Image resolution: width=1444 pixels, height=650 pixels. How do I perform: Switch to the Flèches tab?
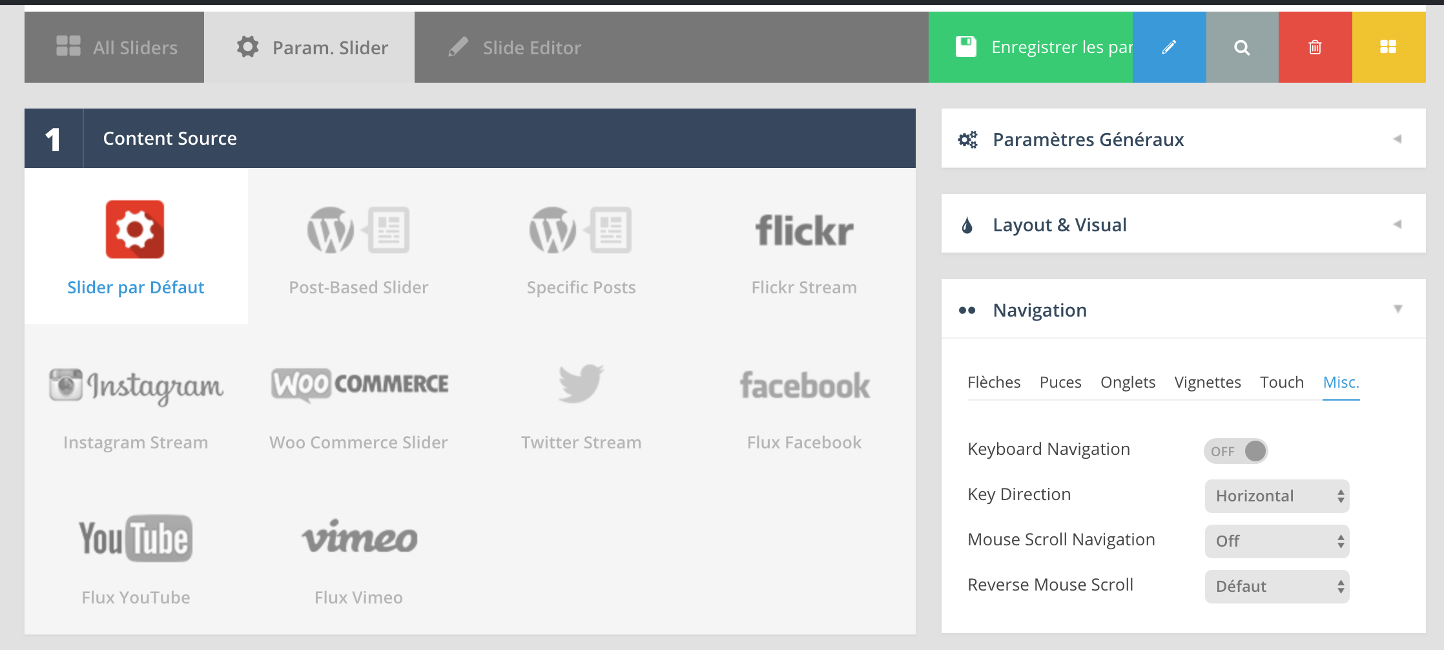click(994, 383)
